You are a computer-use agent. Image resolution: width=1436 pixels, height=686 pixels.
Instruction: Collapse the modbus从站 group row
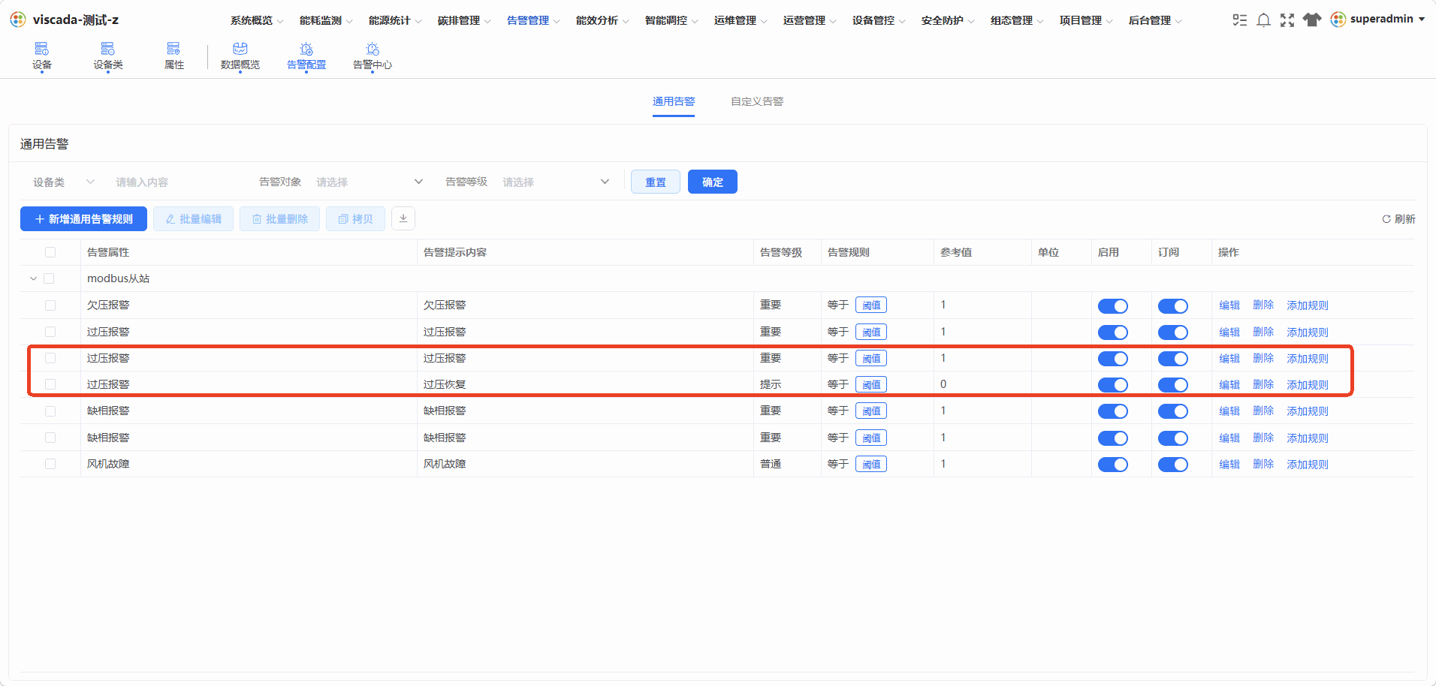(33, 278)
